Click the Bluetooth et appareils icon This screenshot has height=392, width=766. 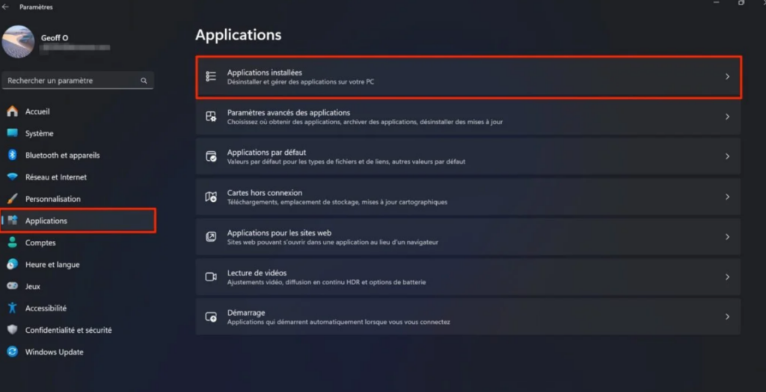tap(12, 156)
